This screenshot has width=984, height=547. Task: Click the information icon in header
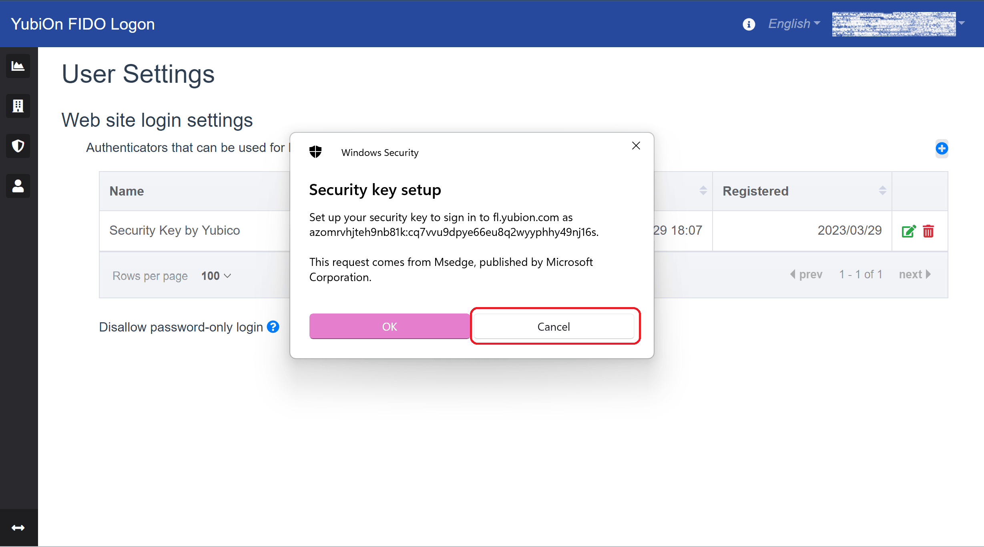pos(749,24)
